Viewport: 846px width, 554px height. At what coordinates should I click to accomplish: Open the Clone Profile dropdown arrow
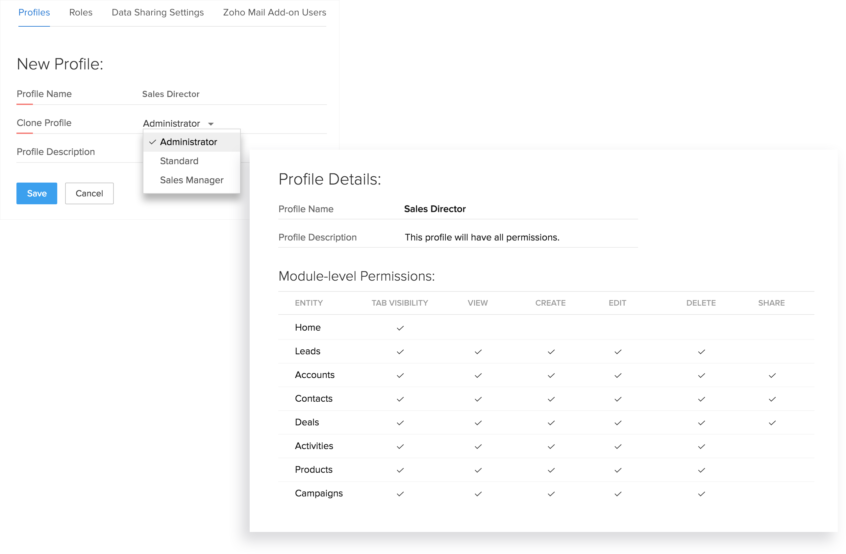(x=211, y=124)
